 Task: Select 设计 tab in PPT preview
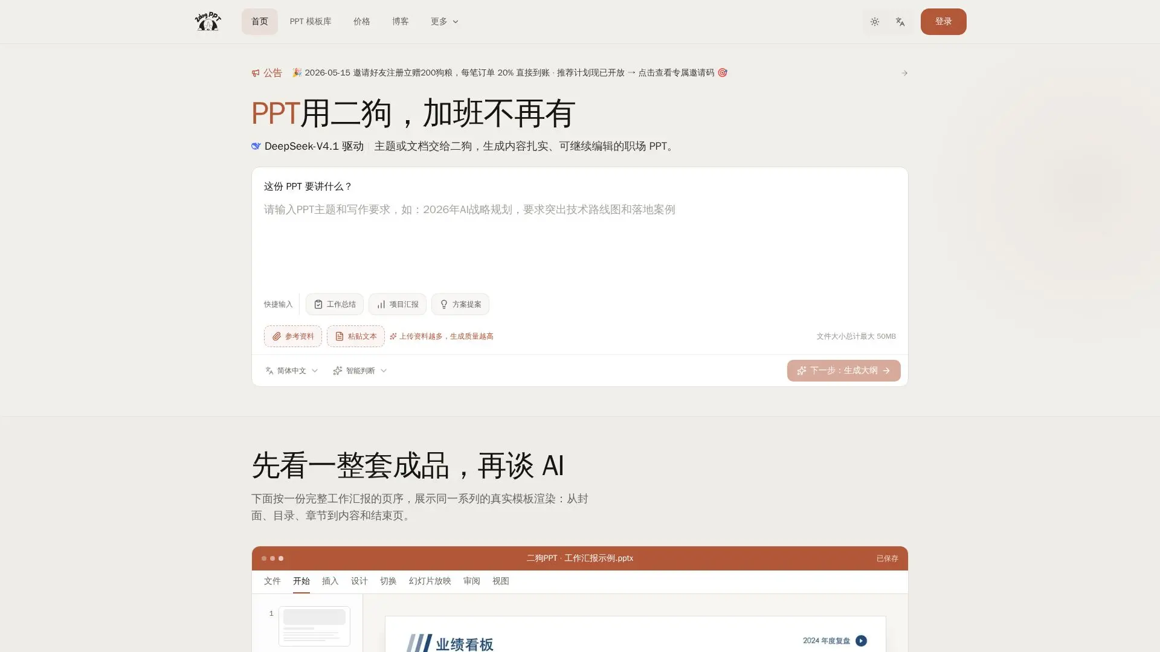[x=359, y=581]
